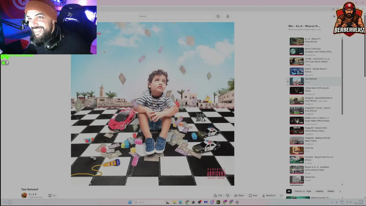This screenshot has height=206, width=366.
Task: Click the Windows taskbar search box
Action: point(149,202)
